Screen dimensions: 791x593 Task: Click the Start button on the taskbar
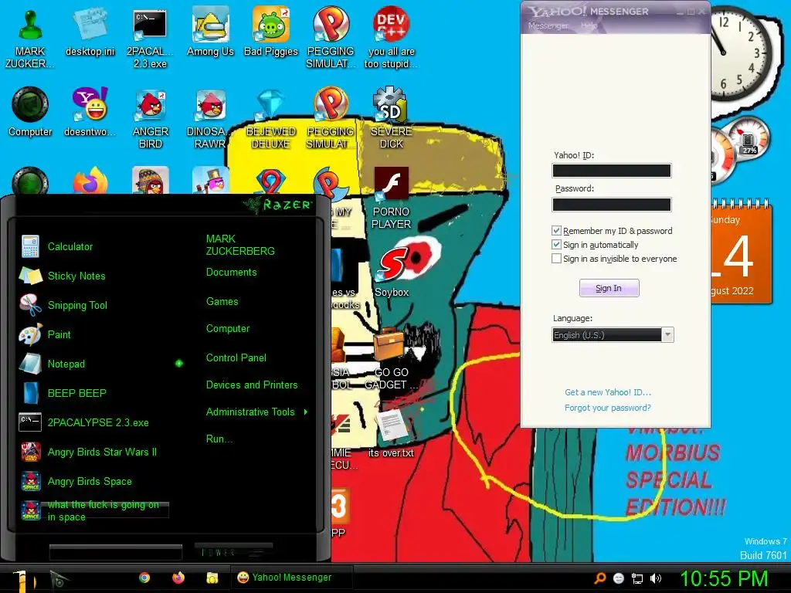click(x=23, y=581)
